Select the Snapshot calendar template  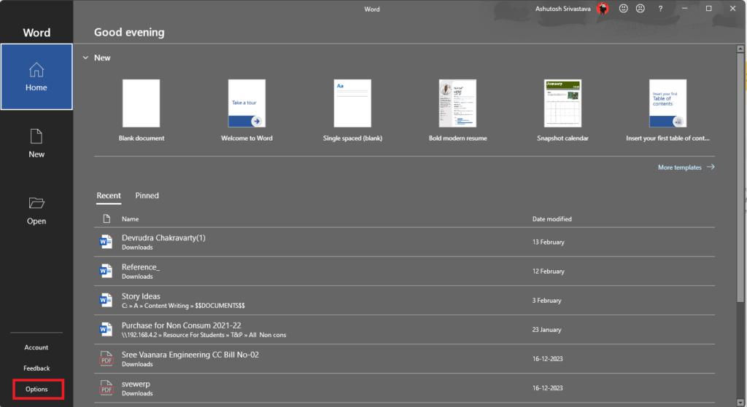562,104
